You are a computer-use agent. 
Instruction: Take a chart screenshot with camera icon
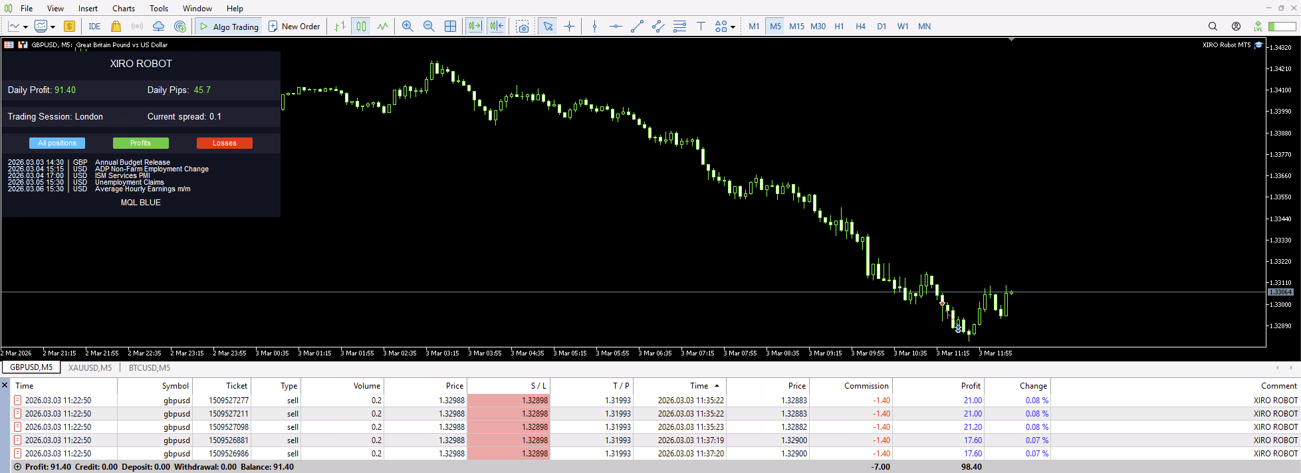pos(523,27)
